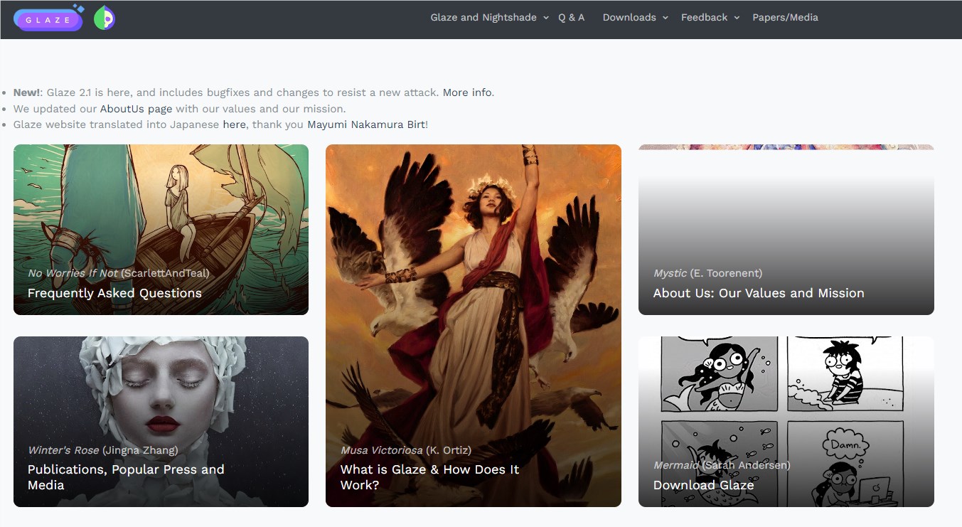962x527 pixels.
Task: Click the Musa Victoriosa (K. Ortiz) caption
Action: coord(405,450)
